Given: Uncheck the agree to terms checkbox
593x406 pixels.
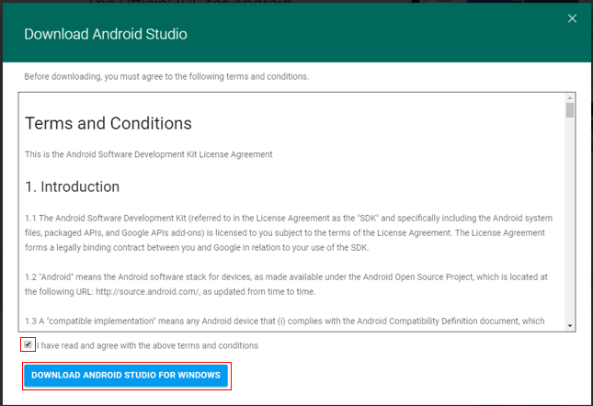Looking at the screenshot, I should 28,344.
